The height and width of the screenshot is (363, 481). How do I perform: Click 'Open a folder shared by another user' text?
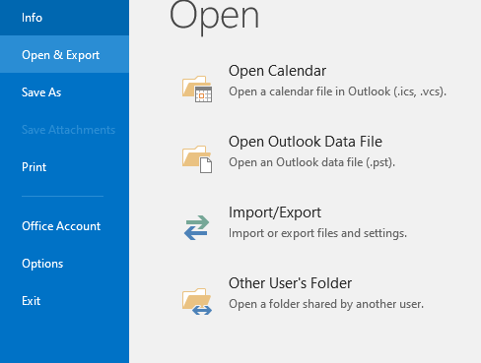pyautogui.click(x=326, y=304)
